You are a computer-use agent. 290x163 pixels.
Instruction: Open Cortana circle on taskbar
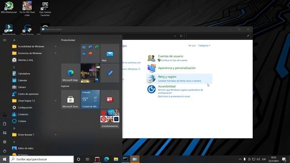coord(78,159)
